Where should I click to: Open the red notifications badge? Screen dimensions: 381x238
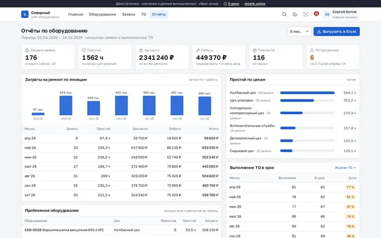coord(316,14)
